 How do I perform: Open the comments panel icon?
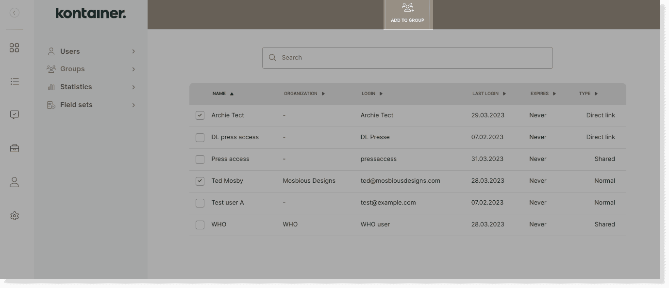tap(15, 114)
